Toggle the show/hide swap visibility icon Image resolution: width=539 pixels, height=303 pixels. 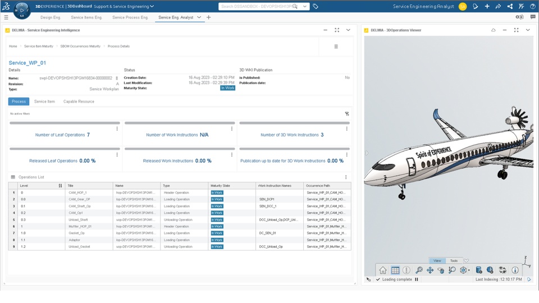coord(503,270)
